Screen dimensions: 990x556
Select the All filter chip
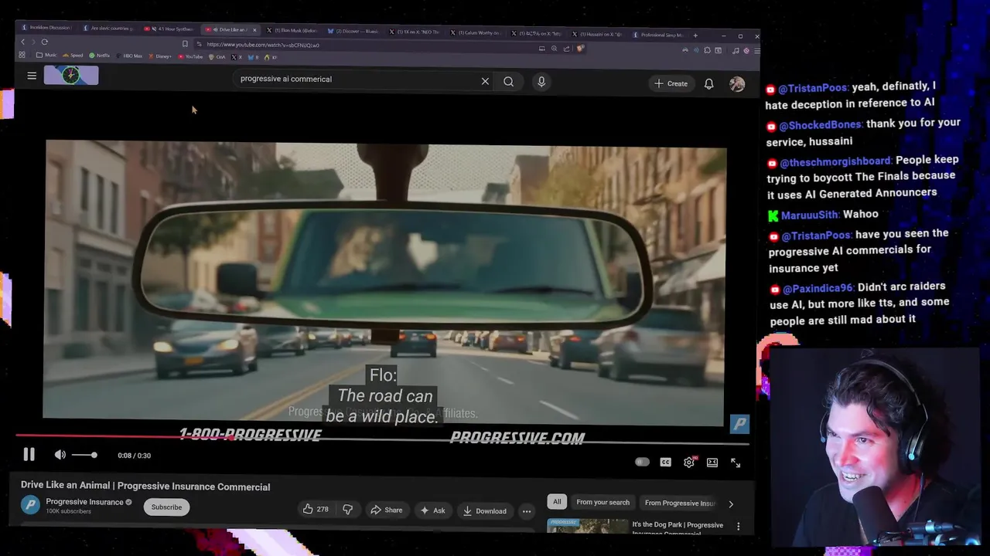click(x=557, y=502)
